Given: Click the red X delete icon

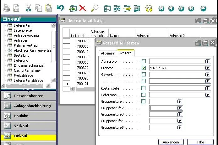Looking at the screenshot, I should [x=82, y=8].
